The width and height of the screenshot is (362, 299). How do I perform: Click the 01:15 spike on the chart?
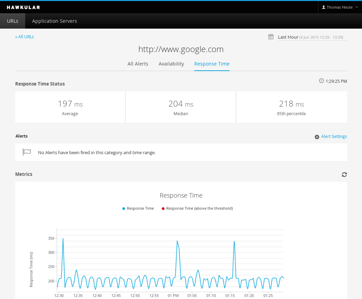[234, 242]
